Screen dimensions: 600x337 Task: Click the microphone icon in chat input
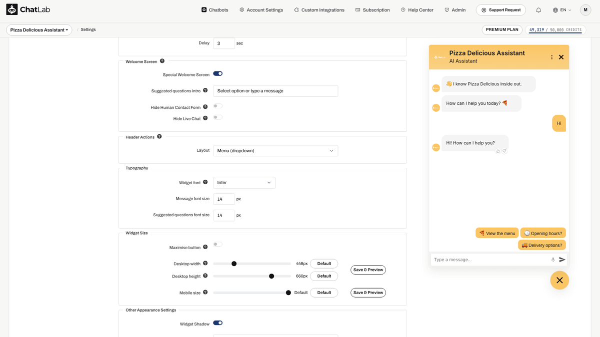click(x=553, y=260)
